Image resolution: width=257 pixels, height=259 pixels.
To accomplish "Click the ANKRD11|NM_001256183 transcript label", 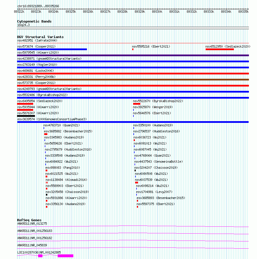I will 35,231.
